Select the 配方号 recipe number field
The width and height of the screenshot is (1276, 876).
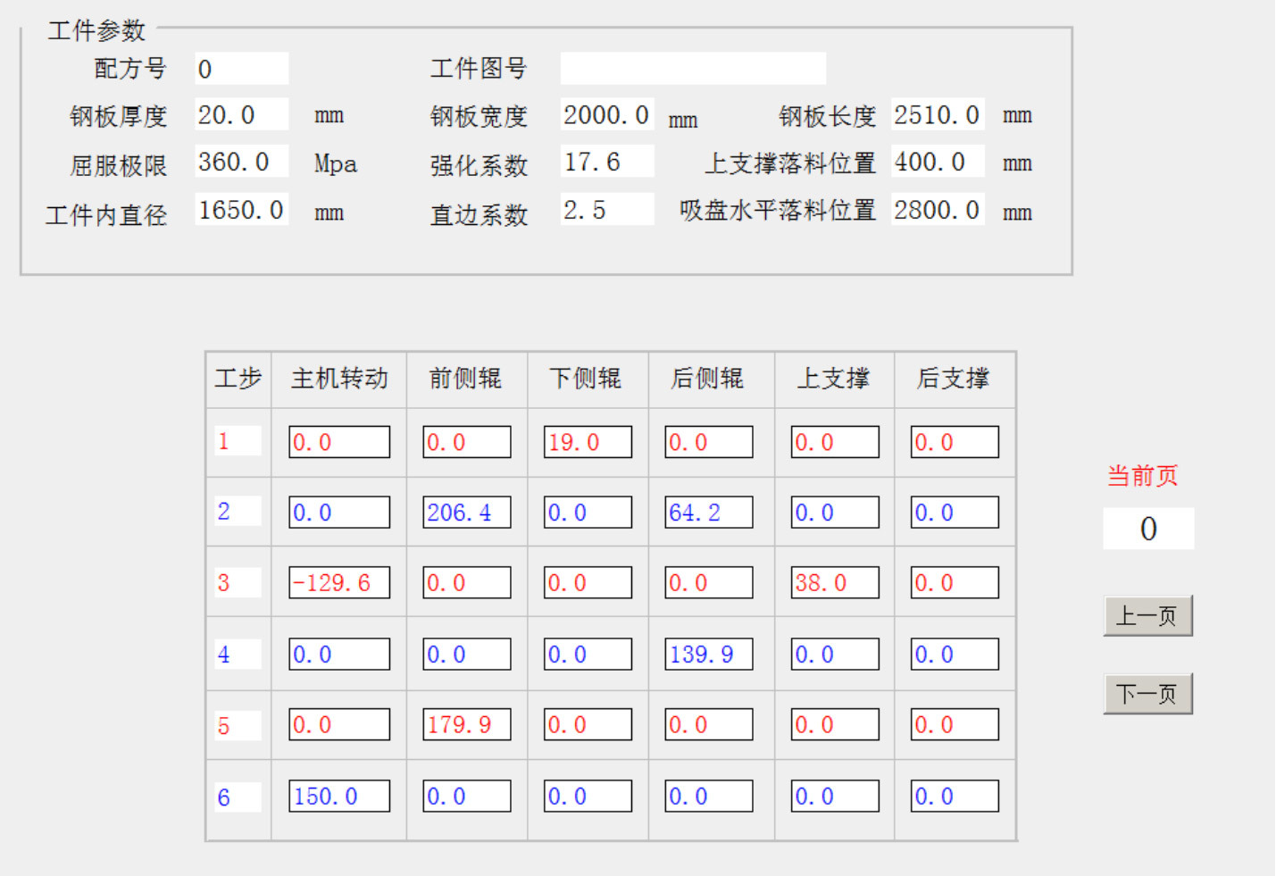pos(241,69)
